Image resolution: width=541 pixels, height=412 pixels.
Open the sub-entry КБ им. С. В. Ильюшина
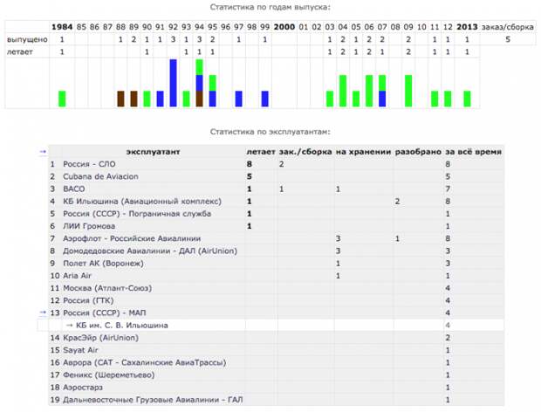point(122,326)
